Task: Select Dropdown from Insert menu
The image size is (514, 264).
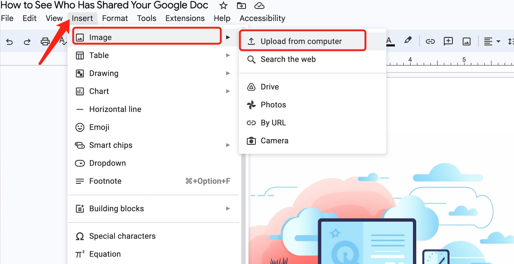Action: tap(154, 163)
